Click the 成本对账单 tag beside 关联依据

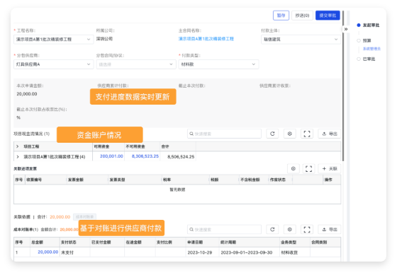pyautogui.click(x=85, y=216)
